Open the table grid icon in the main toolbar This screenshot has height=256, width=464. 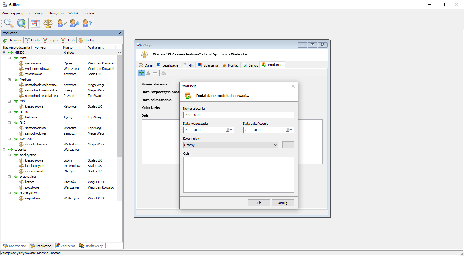[35, 23]
